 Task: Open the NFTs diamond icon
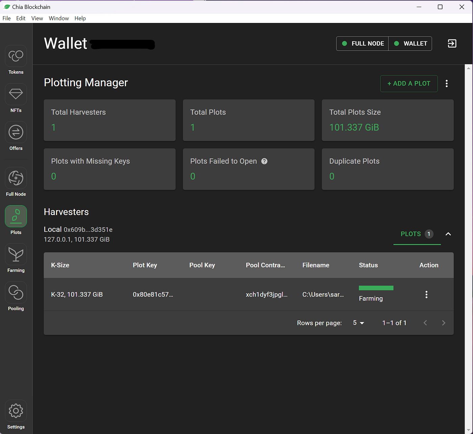[x=16, y=94]
